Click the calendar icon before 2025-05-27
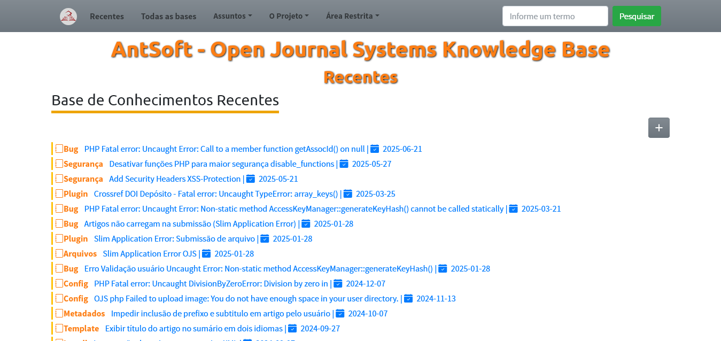 tap(344, 164)
